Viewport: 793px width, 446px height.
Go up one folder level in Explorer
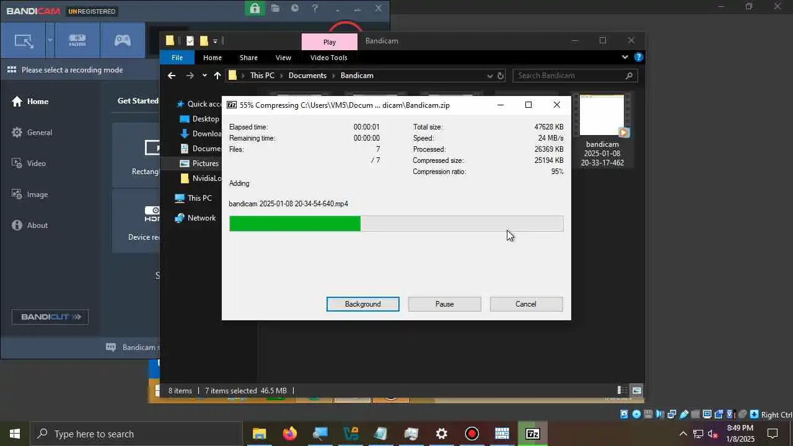coord(217,76)
